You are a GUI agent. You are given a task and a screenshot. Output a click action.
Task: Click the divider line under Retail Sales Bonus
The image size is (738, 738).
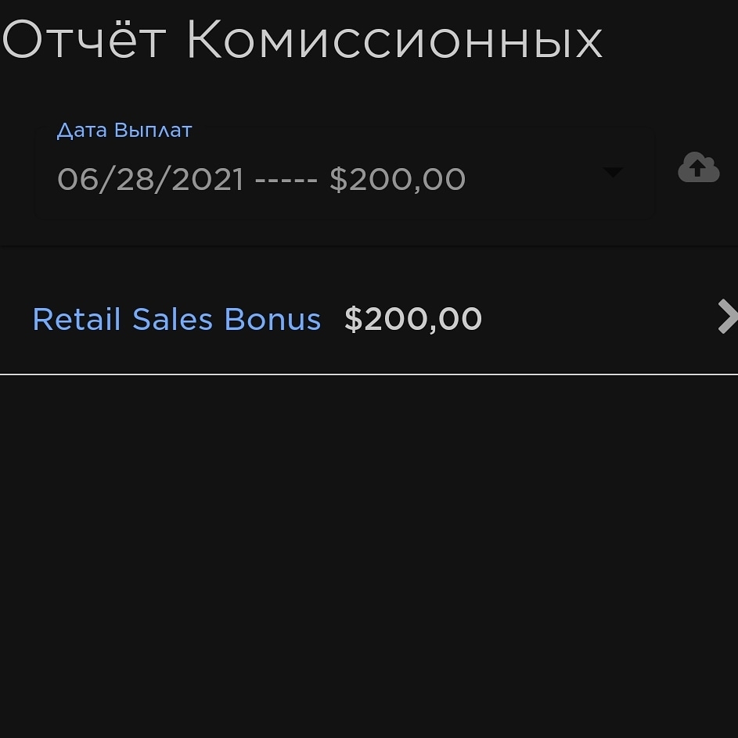point(368,374)
